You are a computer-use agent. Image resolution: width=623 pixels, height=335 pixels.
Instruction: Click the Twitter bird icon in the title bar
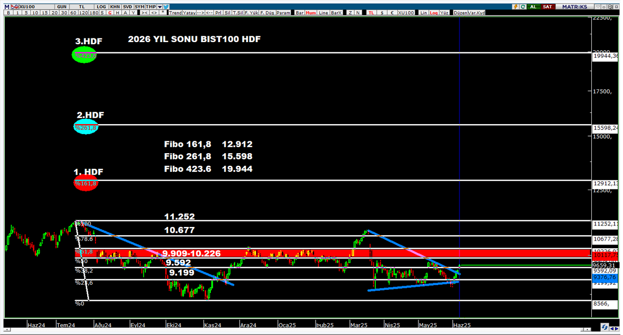click(x=166, y=7)
